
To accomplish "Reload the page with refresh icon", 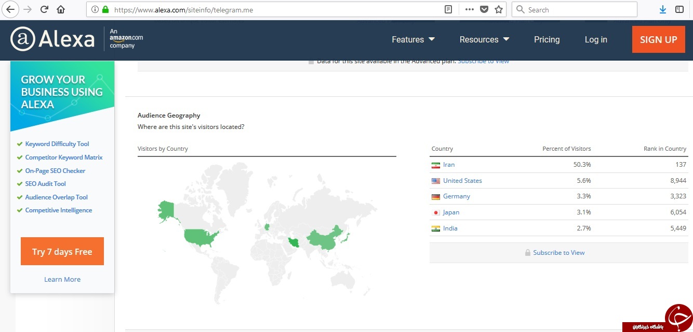I will coord(44,9).
